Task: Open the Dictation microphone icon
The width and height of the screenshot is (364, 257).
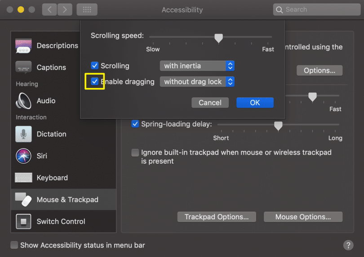Action: point(23,134)
